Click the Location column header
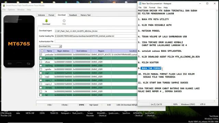219x123 pixels. [124, 51]
